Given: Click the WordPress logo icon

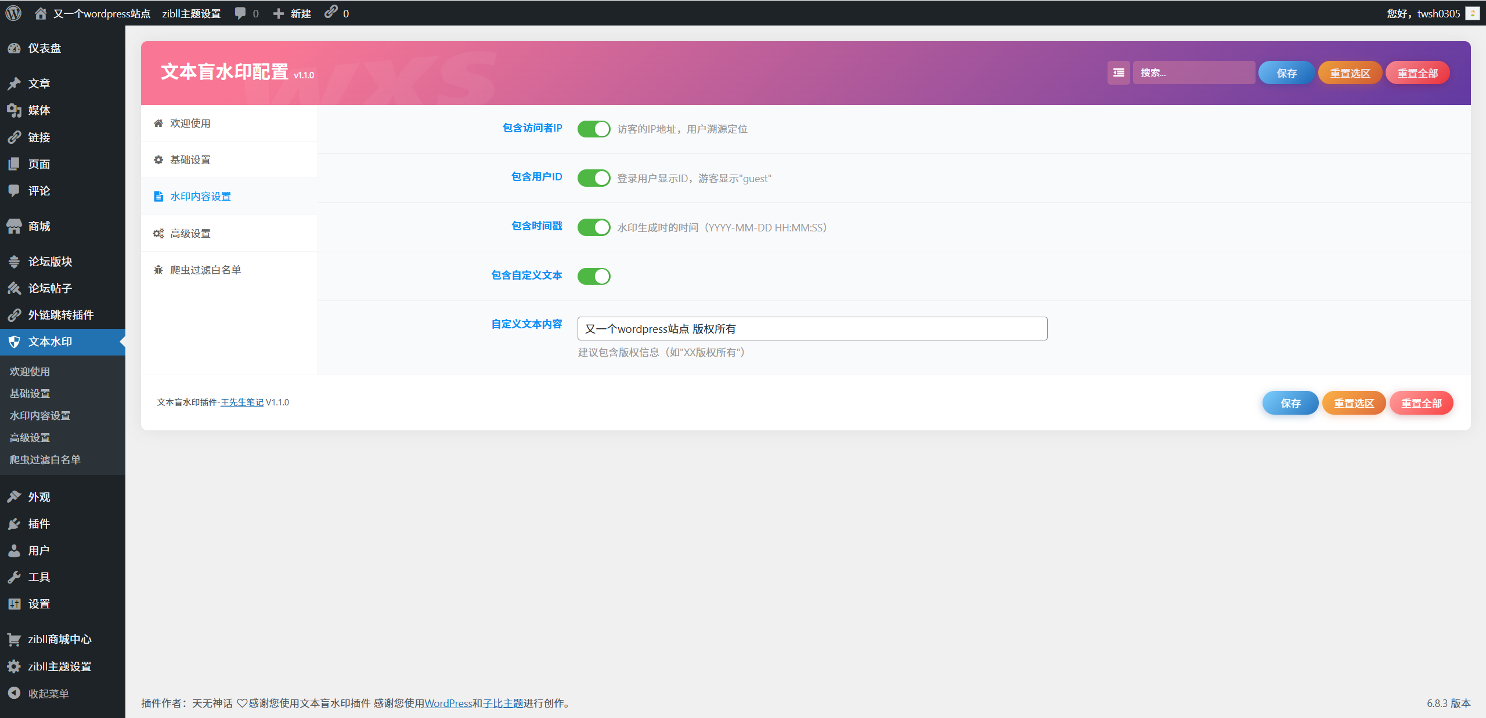Looking at the screenshot, I should click(x=13, y=13).
